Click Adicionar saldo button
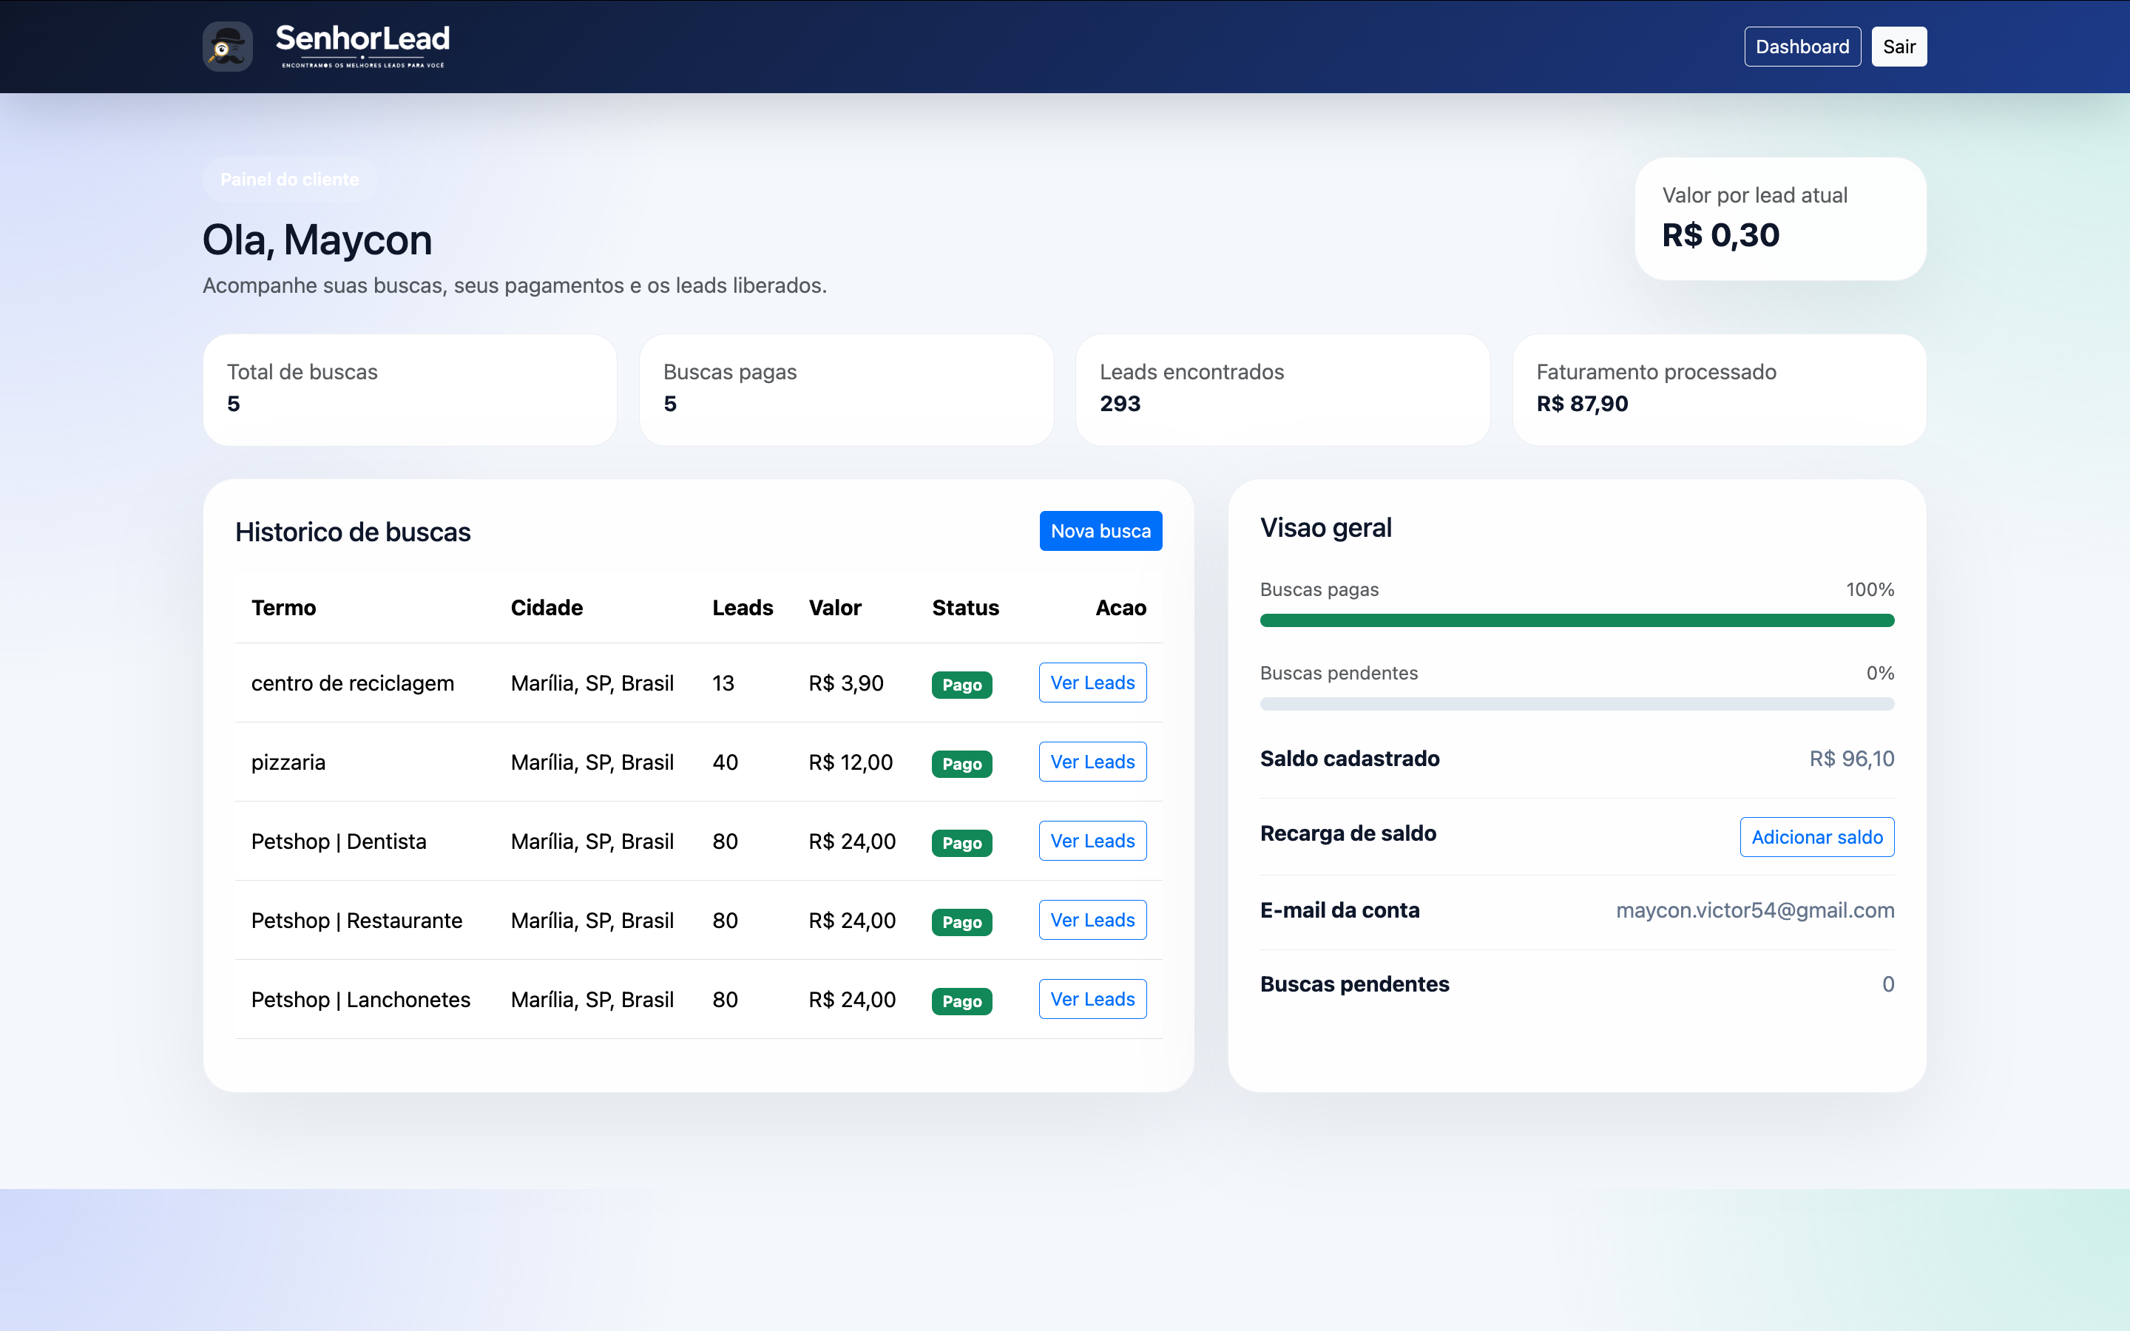The height and width of the screenshot is (1331, 2130). point(1816,837)
